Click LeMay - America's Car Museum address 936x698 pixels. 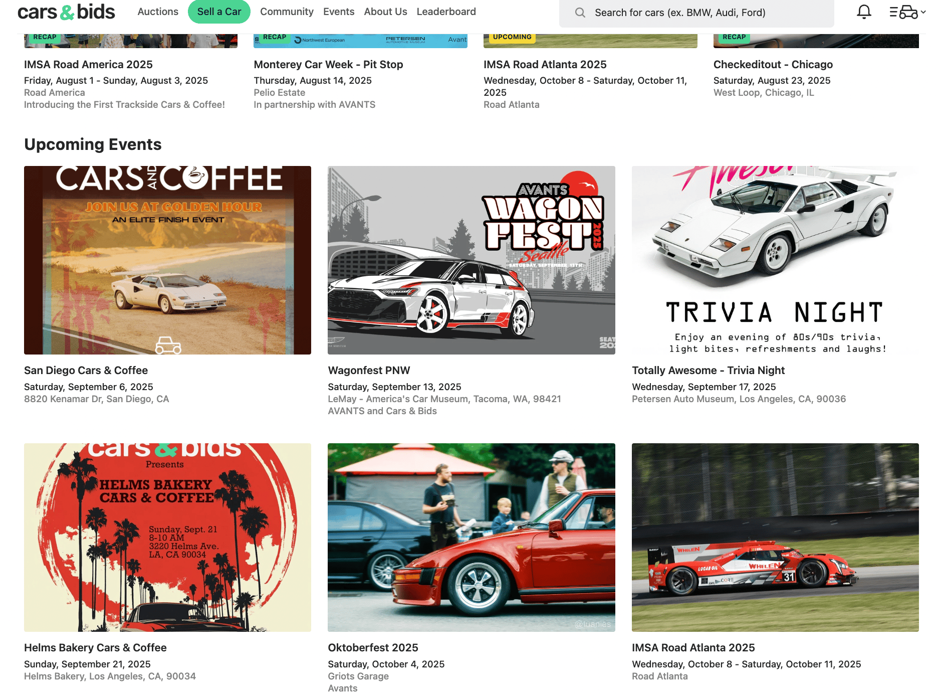(x=444, y=399)
